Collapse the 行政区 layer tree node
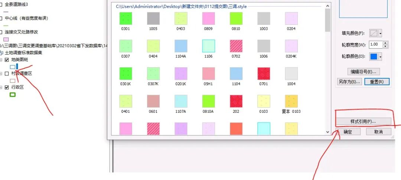 1,88
